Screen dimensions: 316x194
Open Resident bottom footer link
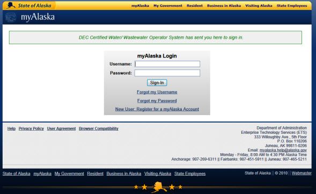pos(95,174)
